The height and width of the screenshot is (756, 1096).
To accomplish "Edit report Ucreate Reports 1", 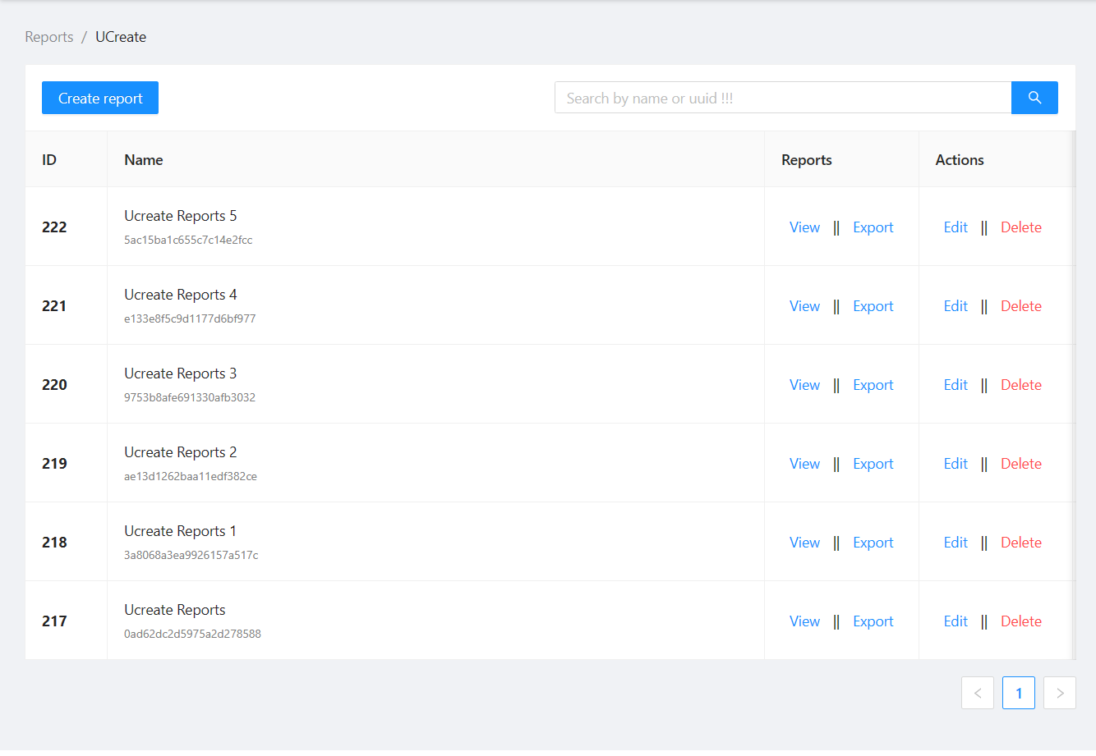I will click(956, 543).
